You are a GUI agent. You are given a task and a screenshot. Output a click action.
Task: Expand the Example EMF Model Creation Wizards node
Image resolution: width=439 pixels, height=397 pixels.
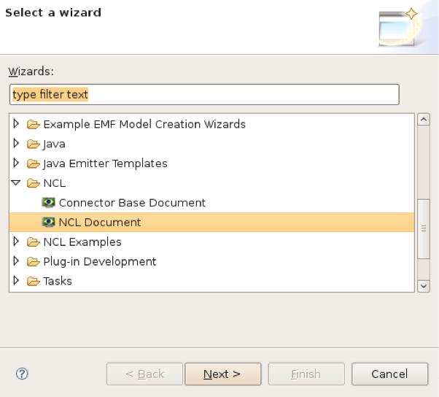pyautogui.click(x=16, y=124)
